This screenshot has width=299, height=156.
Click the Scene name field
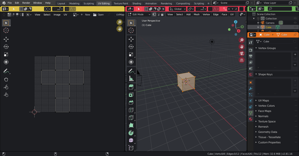[231, 3]
